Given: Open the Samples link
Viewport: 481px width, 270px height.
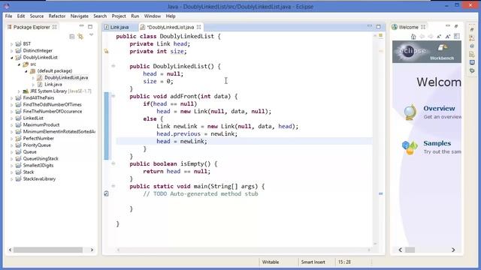Looking at the screenshot, I should coord(437,143).
